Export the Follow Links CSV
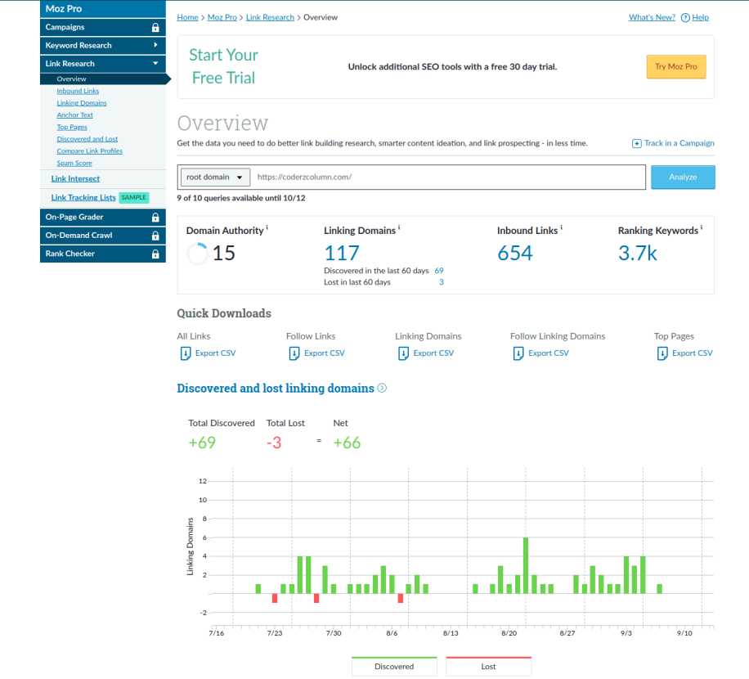The image size is (749, 679). (325, 353)
